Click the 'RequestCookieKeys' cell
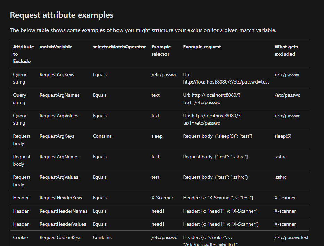The width and height of the screenshot is (324, 246). pyautogui.click(x=60, y=237)
